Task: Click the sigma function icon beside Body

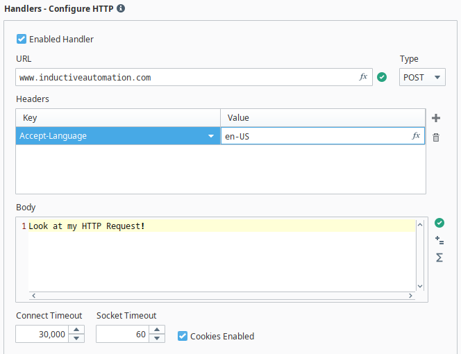Action: click(439, 258)
